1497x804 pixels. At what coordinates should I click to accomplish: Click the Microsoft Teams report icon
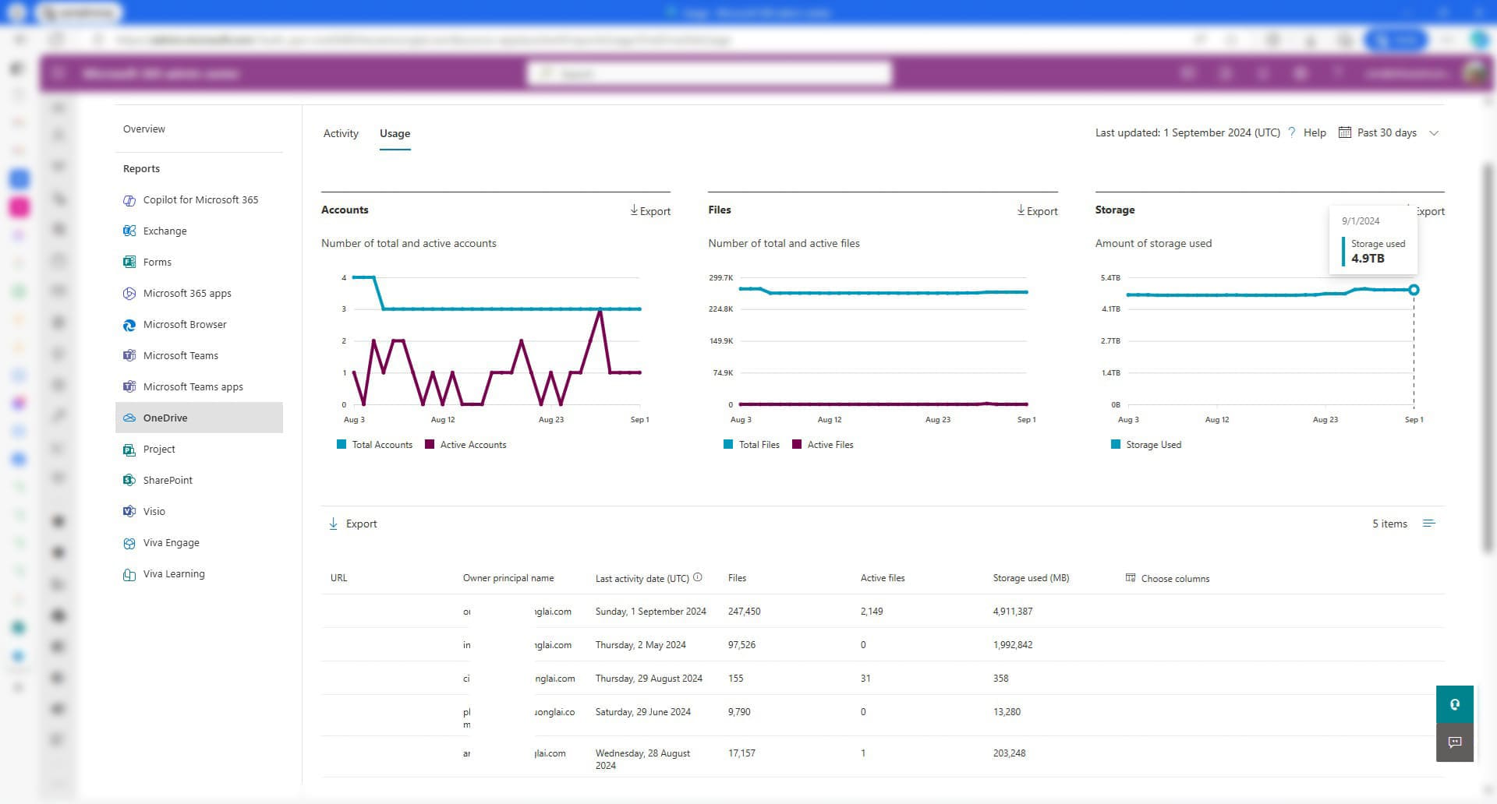[129, 356]
